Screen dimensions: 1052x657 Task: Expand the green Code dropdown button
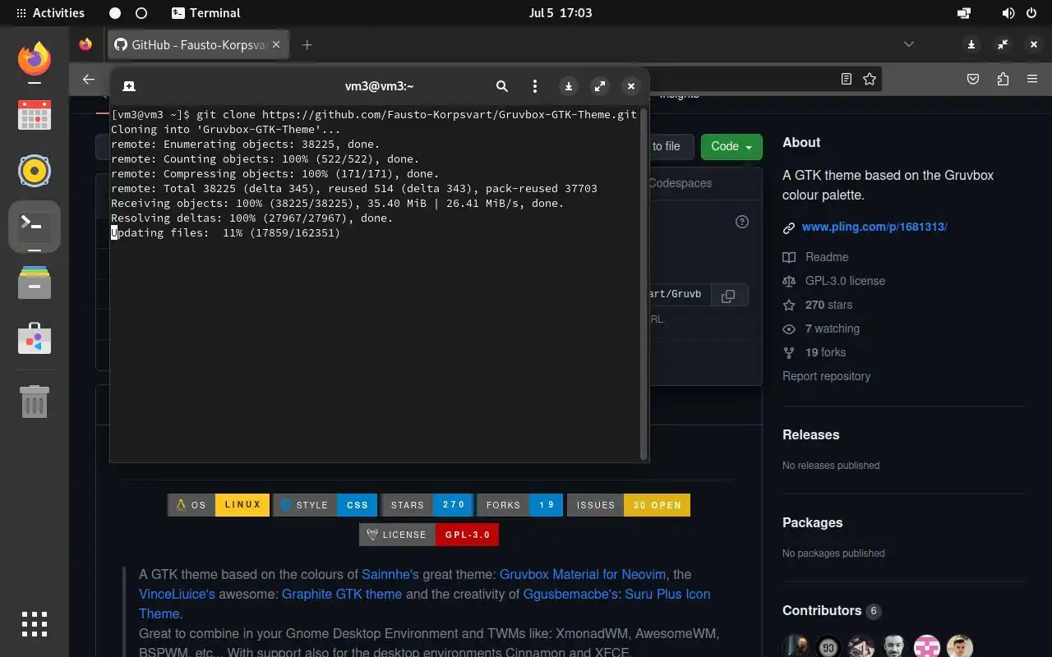731,146
